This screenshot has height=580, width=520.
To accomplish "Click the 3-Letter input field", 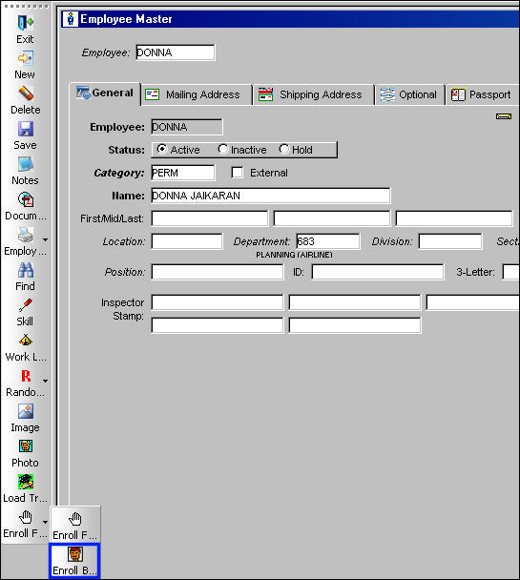I will tap(511, 272).
